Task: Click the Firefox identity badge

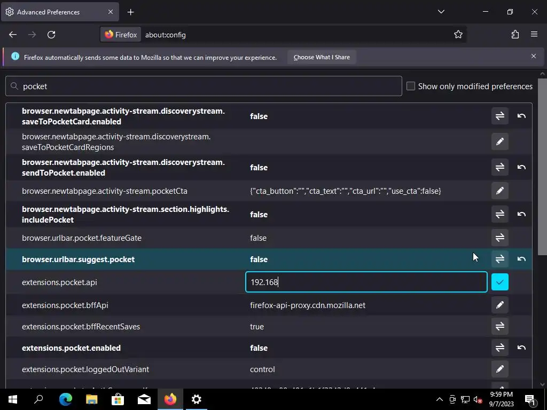Action: (x=121, y=35)
